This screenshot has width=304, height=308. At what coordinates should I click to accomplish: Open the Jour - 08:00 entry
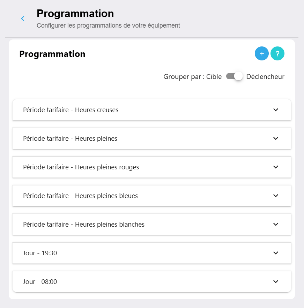coord(152,281)
